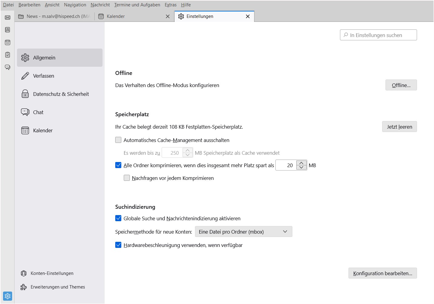This screenshot has width=434, height=304.
Task: Open the Mail space icon in left bar
Action: click(8, 18)
